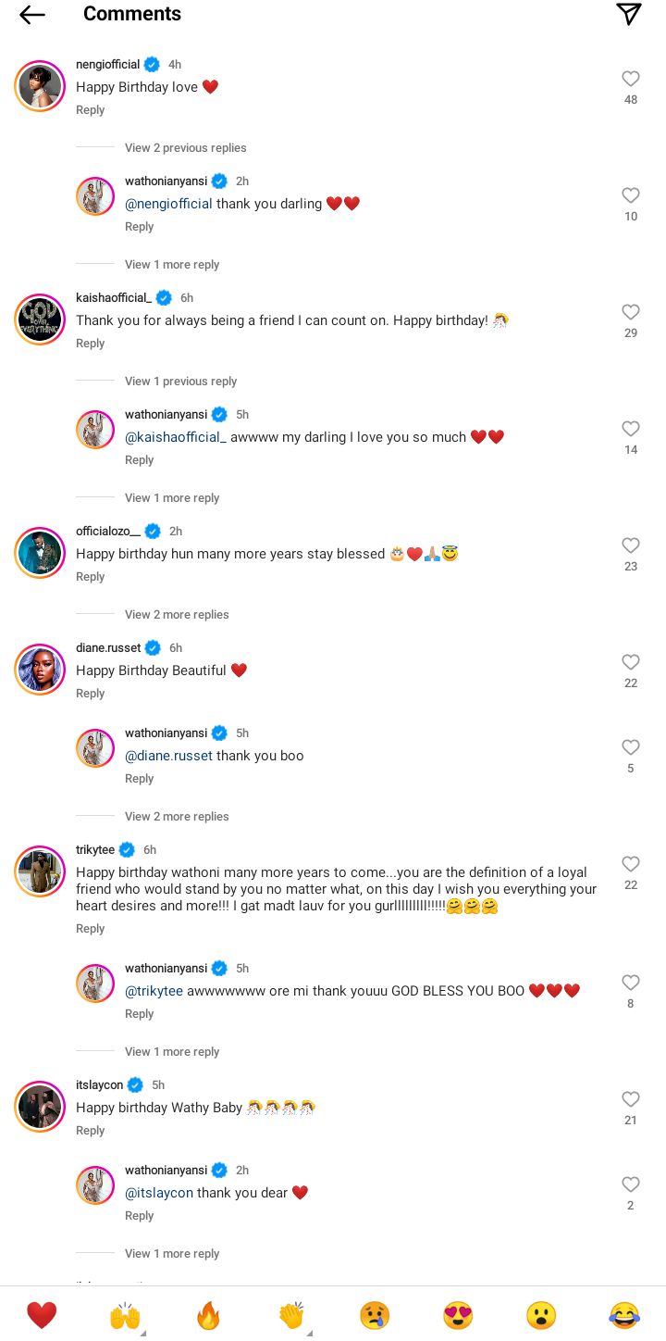Expand View 2 previous replies under nengiofficial
Viewport: 666px width, 1341px height.
186,148
